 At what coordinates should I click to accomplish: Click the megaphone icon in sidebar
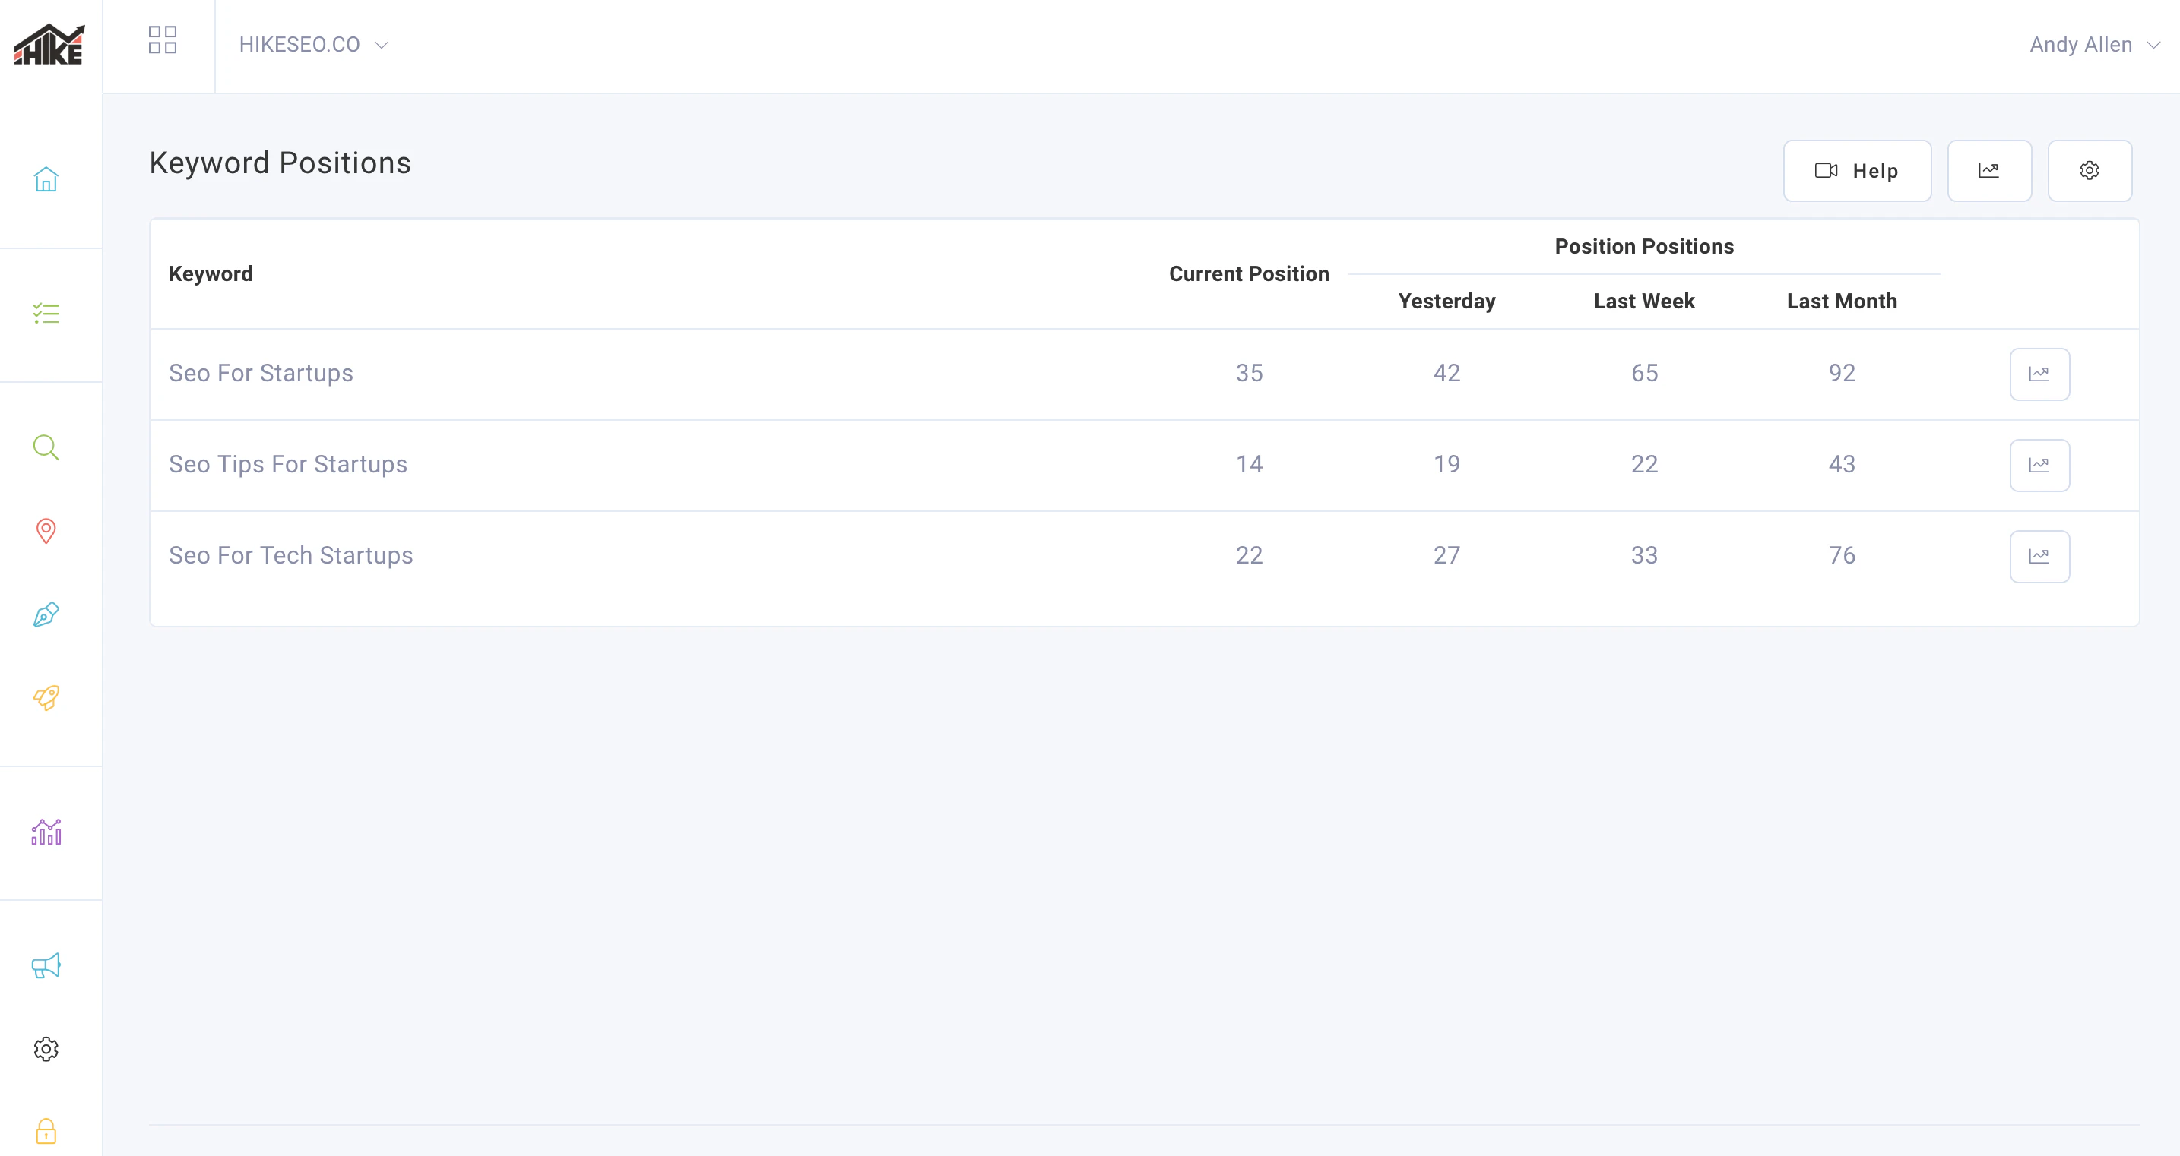point(46,965)
